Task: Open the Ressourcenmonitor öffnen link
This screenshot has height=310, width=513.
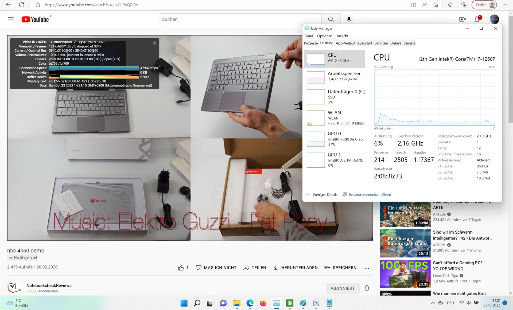Action: 370,195
